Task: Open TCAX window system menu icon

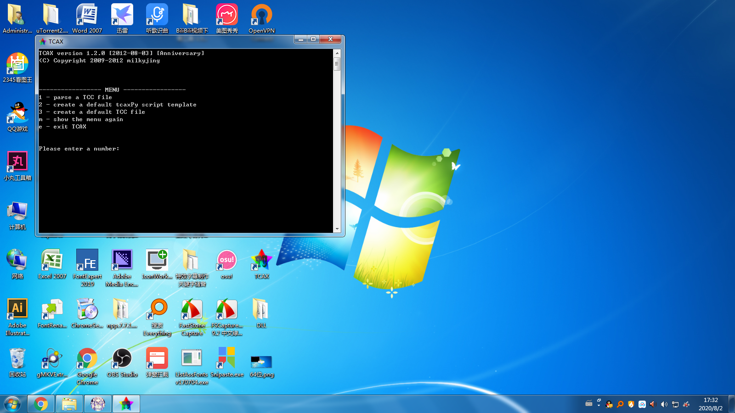Action: [x=42, y=41]
